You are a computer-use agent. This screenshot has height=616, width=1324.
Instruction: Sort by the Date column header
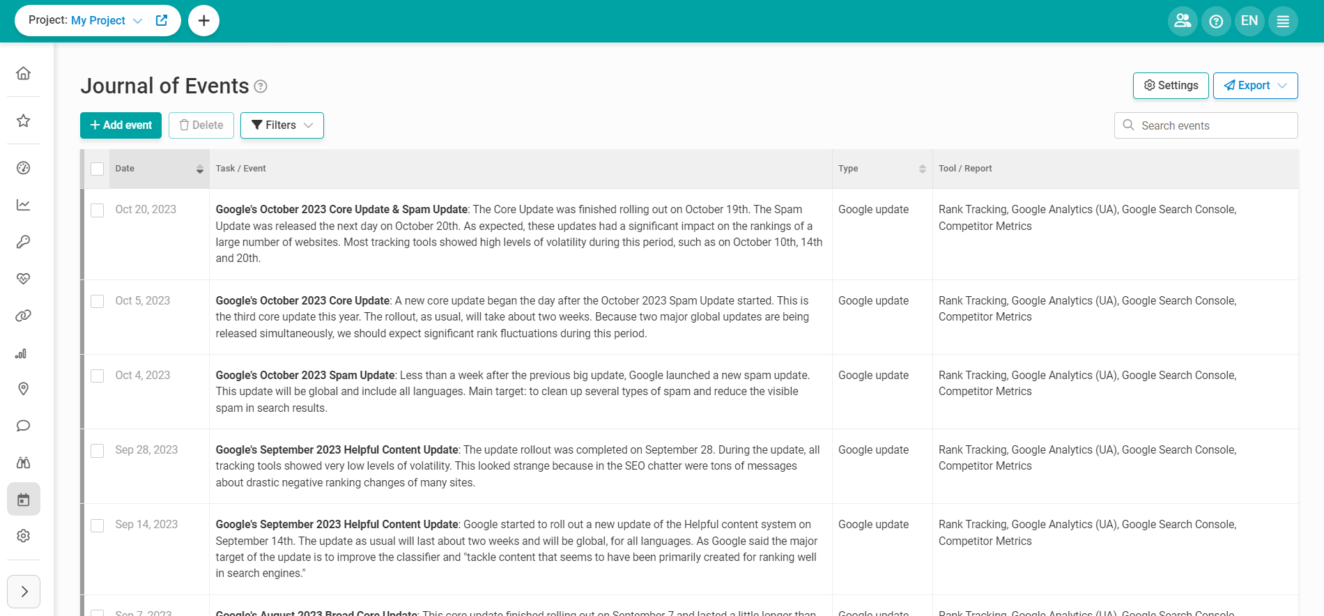point(159,169)
